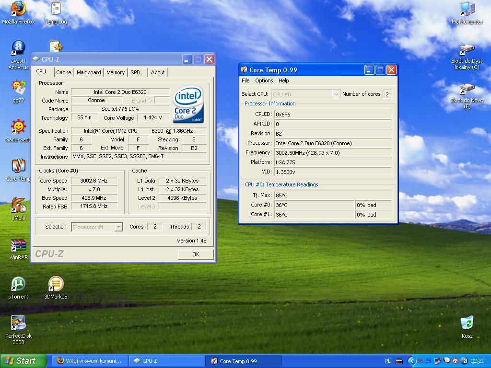The width and height of the screenshot is (491, 368).
Task: Open the Temp Log file icon
Action: click(56, 9)
